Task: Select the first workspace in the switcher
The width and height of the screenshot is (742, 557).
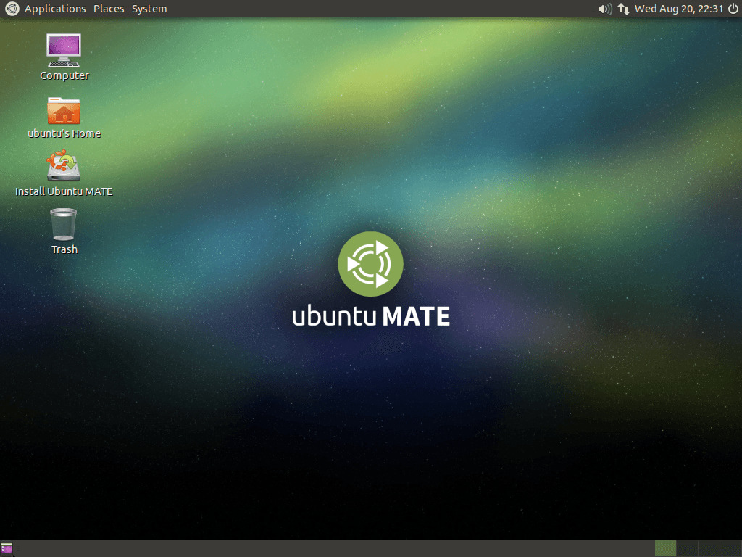Action: click(x=665, y=548)
